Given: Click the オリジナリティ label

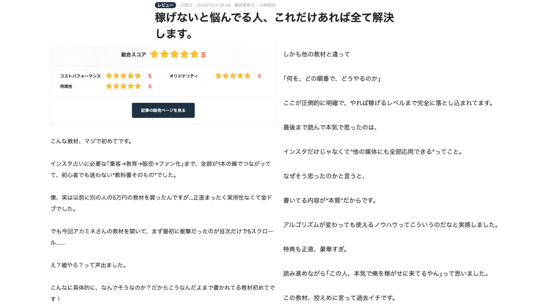Looking at the screenshot, I should tap(184, 76).
